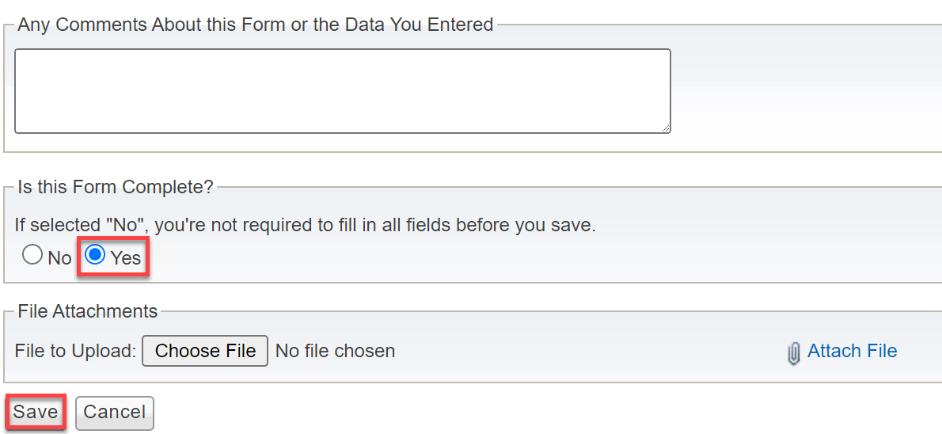Click the "File Attachments" section heading

click(88, 310)
